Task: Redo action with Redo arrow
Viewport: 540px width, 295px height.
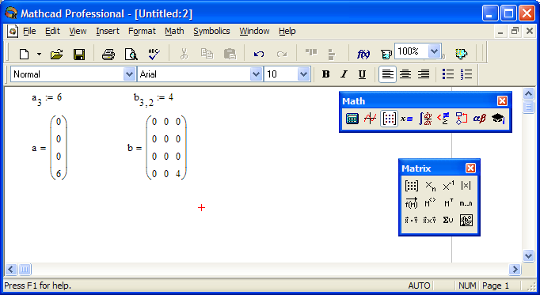Action: [x=282, y=54]
